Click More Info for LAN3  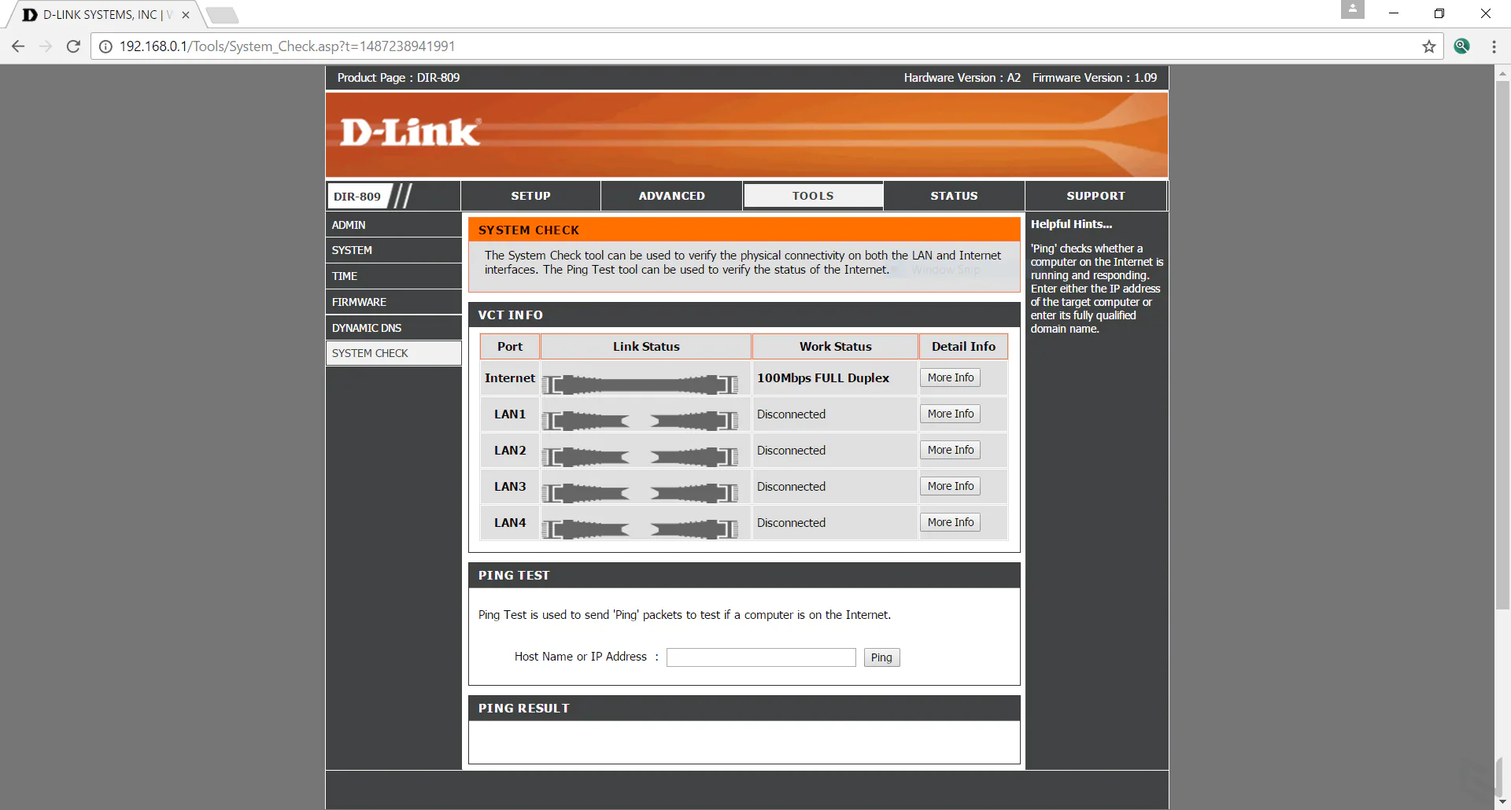pyautogui.click(x=950, y=486)
